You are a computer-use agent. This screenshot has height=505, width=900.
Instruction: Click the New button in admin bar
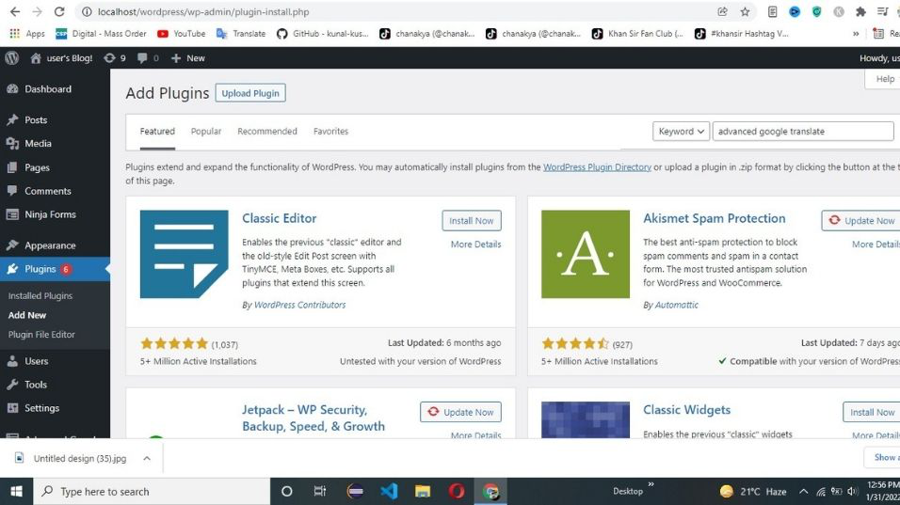pos(188,58)
